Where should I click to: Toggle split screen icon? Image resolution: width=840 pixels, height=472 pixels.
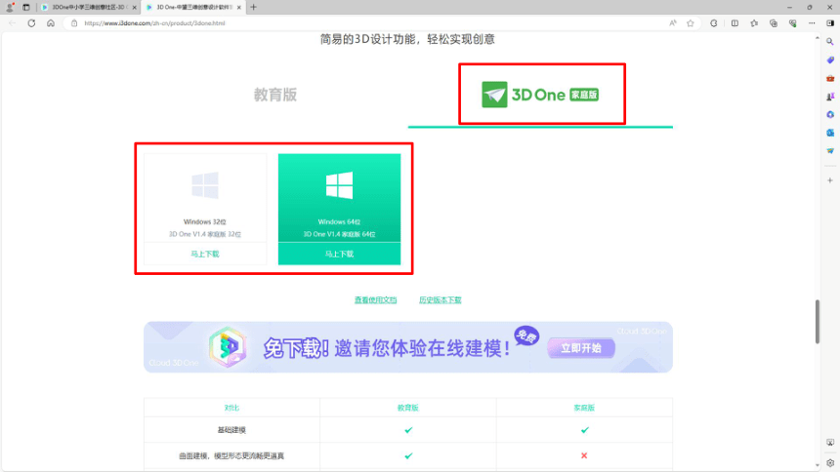click(x=735, y=23)
